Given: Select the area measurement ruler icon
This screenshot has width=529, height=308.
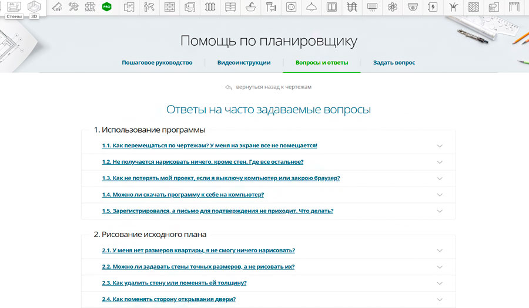Looking at the screenshot, I should tap(57, 7).
